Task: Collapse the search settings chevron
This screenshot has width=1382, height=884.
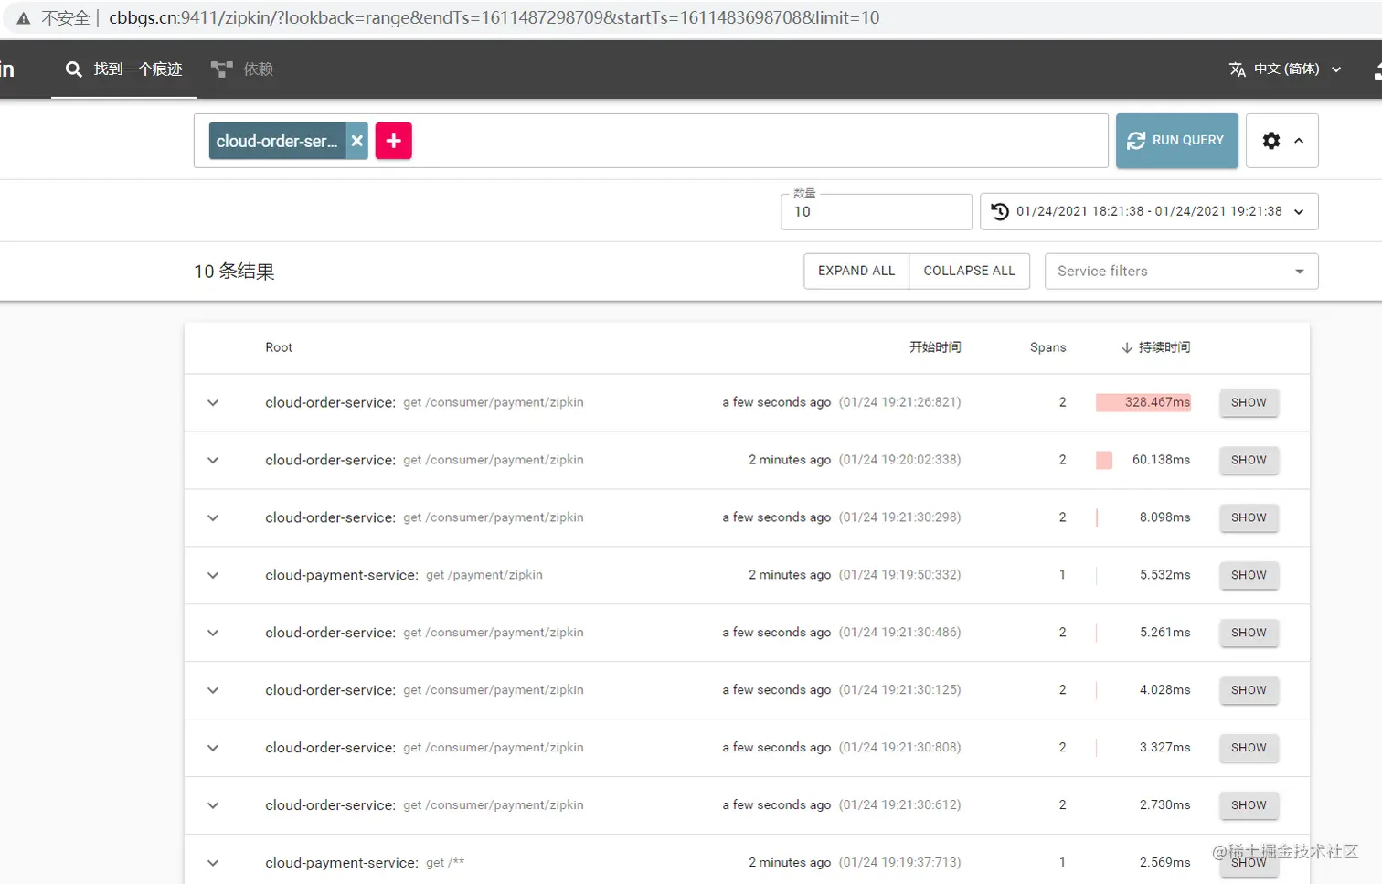Action: 1299,141
